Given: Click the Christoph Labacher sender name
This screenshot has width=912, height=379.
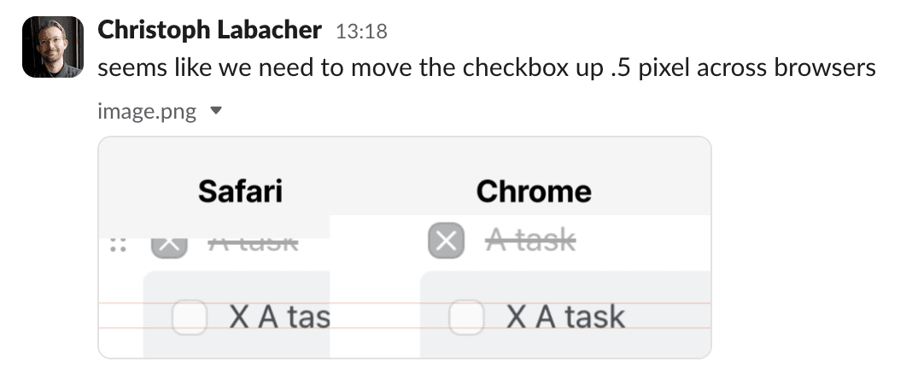Looking at the screenshot, I should (x=209, y=30).
